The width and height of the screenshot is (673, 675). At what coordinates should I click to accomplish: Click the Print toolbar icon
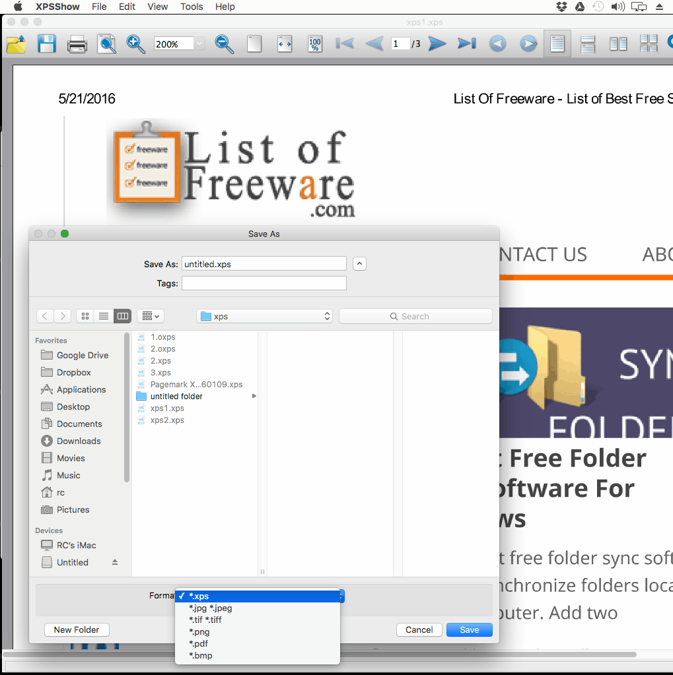(x=77, y=44)
